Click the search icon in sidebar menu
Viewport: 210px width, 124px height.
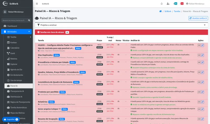pos(29,20)
